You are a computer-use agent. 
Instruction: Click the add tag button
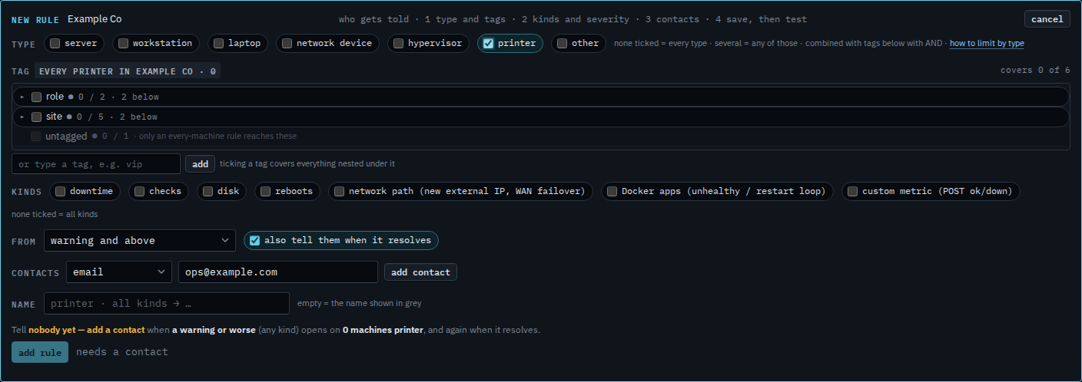tap(200, 164)
